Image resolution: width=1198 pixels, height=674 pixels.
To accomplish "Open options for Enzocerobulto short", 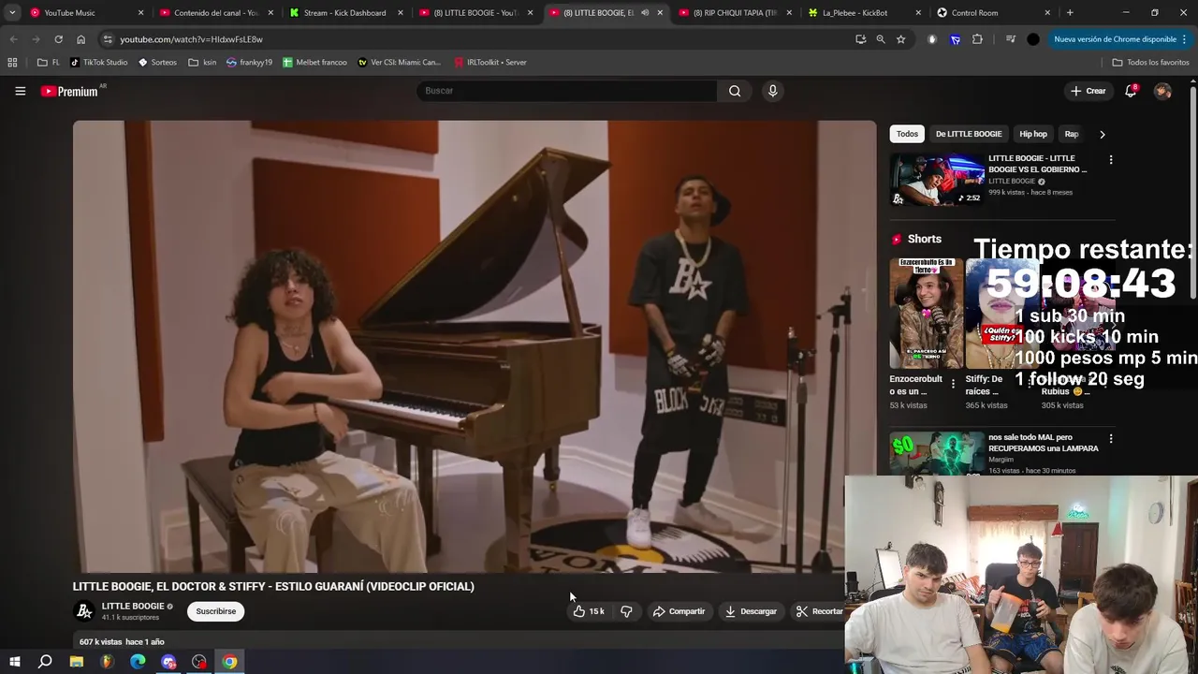I will click(x=954, y=384).
